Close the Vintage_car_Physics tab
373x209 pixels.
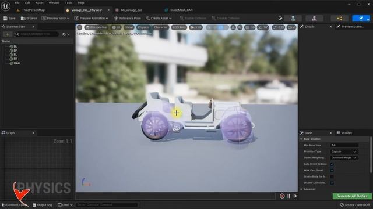[108, 10]
